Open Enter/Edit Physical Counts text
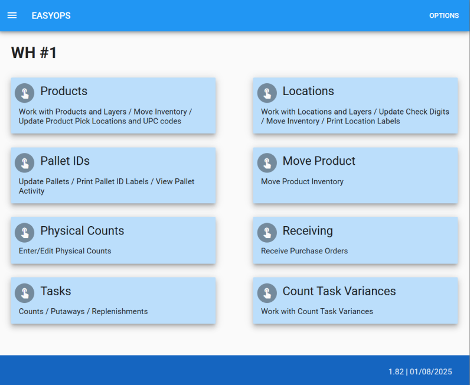The height and width of the screenshot is (385, 470). [x=65, y=251]
